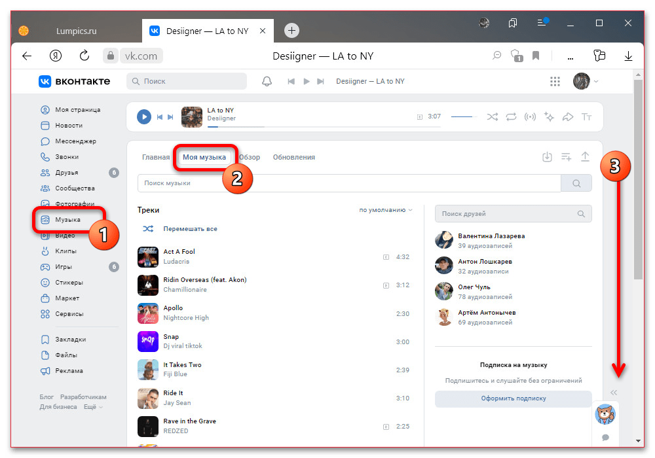Toggle shuffle in the player
This screenshot has height=458, width=655.
click(492, 117)
